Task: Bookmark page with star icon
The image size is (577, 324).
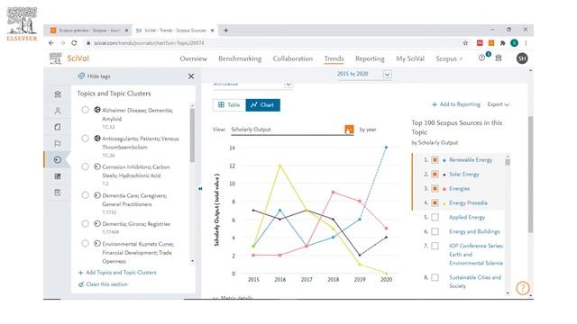Action: [465, 43]
